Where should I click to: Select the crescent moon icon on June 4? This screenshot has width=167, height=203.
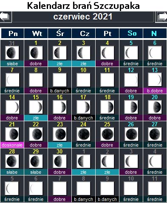107,53
